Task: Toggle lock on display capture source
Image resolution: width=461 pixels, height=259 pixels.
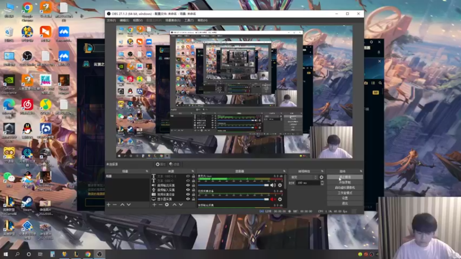Action: [194, 199]
